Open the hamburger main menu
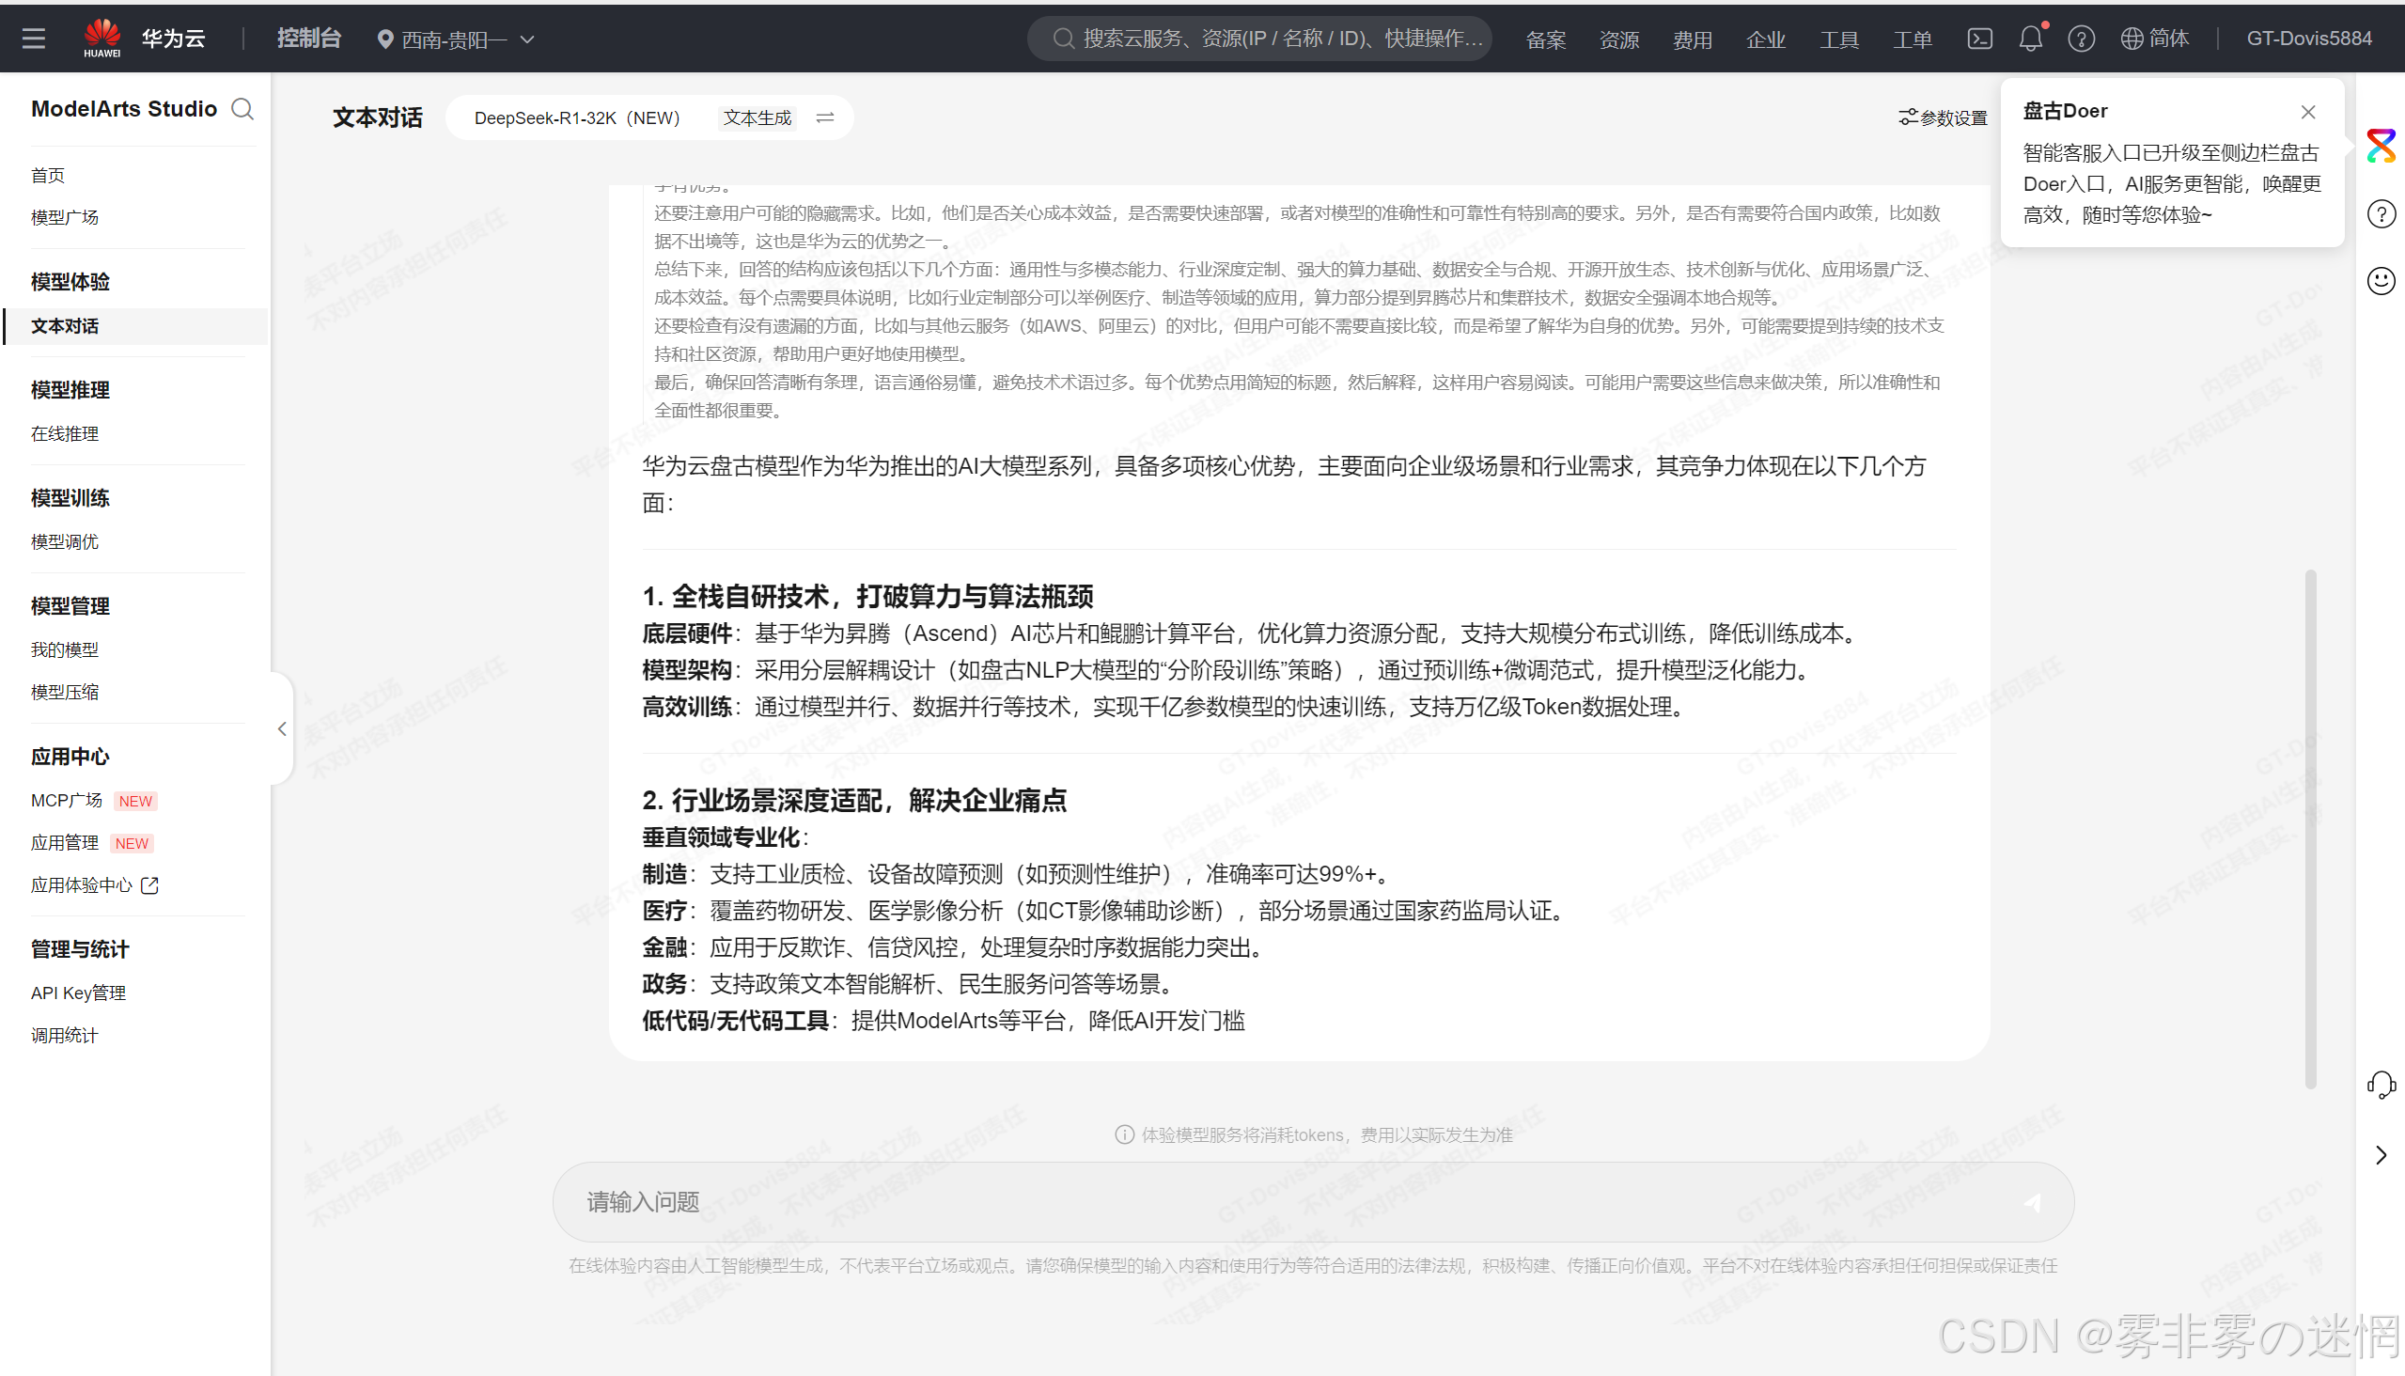Viewport: 2405px width, 1376px height. [x=34, y=39]
